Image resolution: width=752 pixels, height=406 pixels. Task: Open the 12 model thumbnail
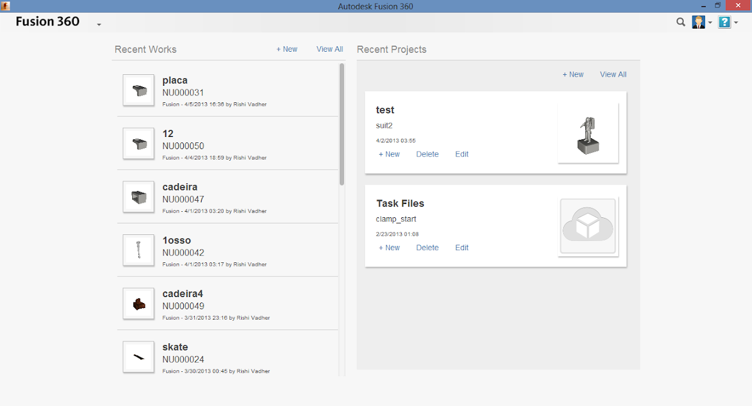pyautogui.click(x=139, y=144)
